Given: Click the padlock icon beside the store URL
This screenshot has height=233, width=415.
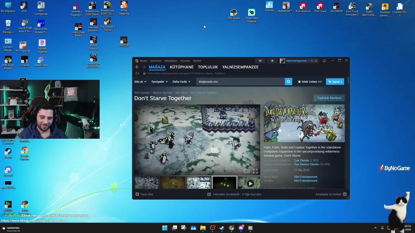Looking at the screenshot, I should [144, 73].
